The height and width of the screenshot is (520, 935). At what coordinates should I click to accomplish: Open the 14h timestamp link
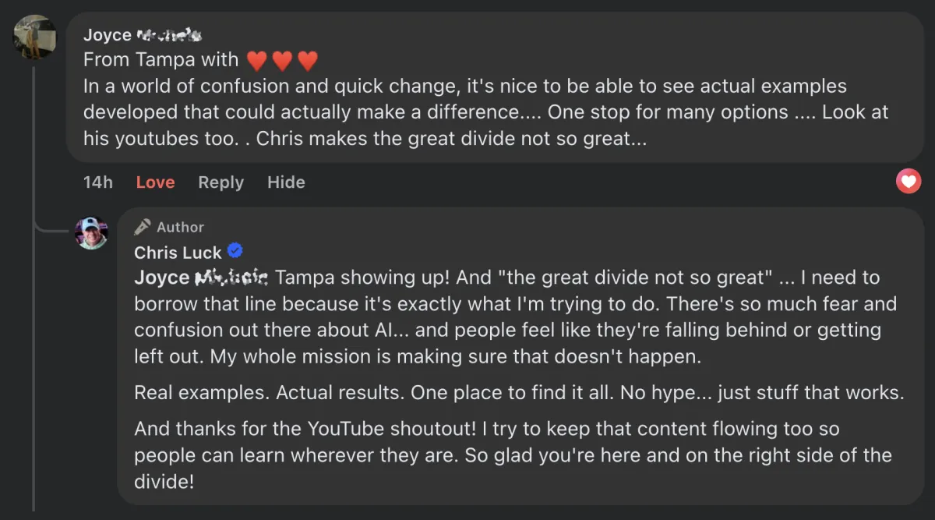click(98, 182)
